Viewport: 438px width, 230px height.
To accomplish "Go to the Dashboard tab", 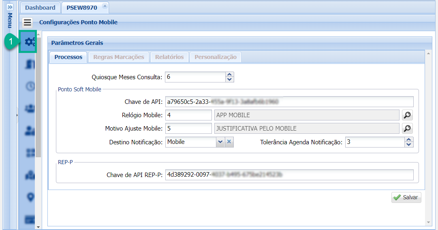I will point(40,8).
